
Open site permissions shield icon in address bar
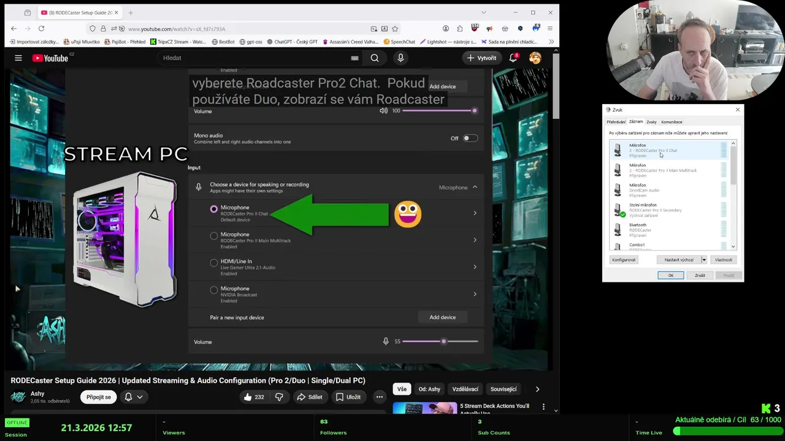point(93,29)
